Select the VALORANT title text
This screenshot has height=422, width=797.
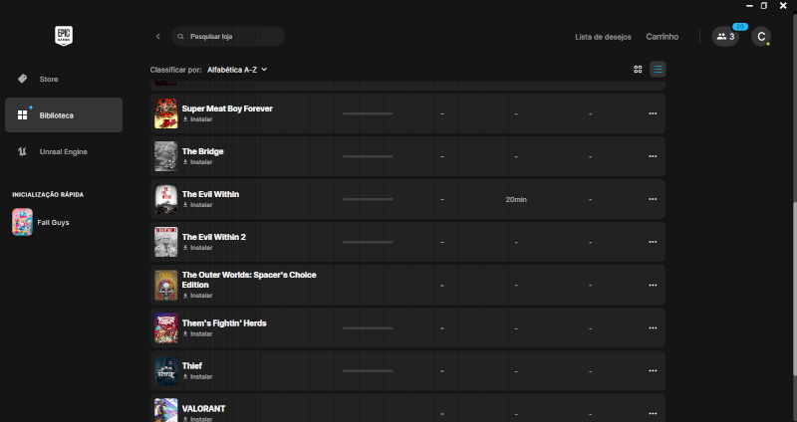[204, 409]
